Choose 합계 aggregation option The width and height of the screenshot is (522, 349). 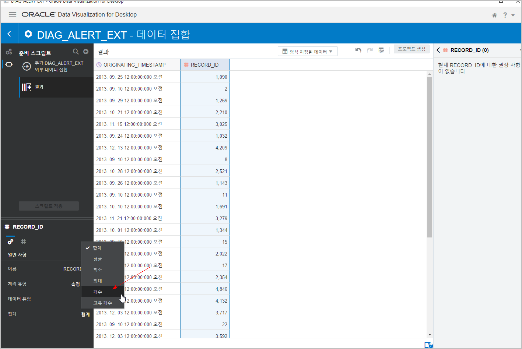click(102, 248)
